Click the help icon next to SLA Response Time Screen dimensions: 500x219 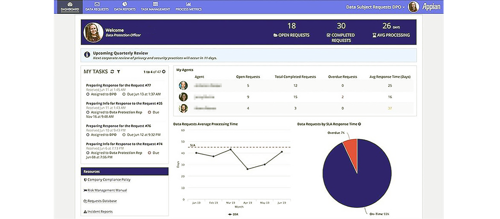[360, 124]
